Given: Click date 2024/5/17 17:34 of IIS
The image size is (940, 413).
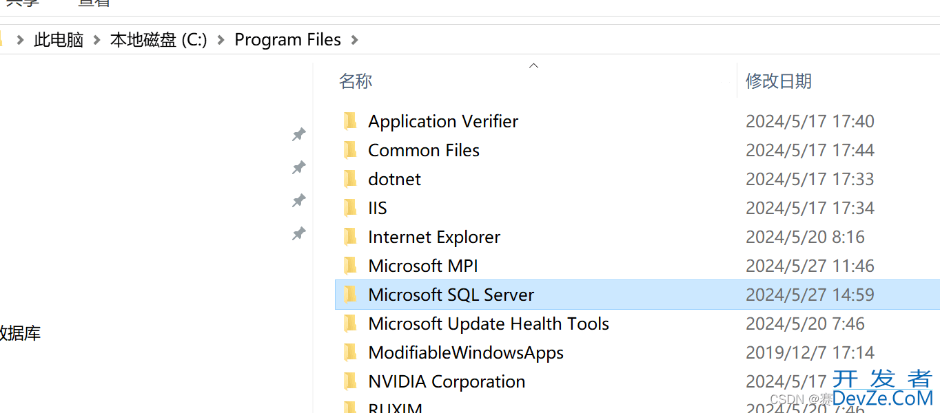Looking at the screenshot, I should (x=810, y=208).
